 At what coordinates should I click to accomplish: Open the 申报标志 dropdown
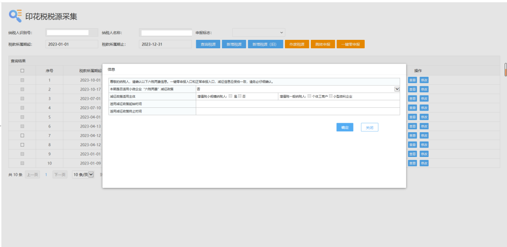(x=259, y=33)
